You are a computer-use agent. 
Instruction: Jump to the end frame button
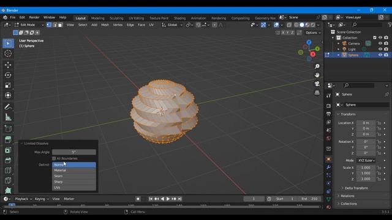[179, 199]
